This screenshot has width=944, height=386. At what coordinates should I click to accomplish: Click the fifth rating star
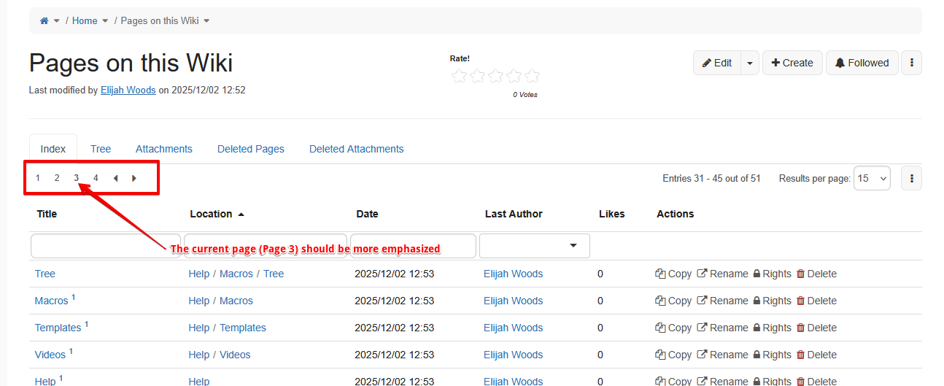tap(533, 76)
